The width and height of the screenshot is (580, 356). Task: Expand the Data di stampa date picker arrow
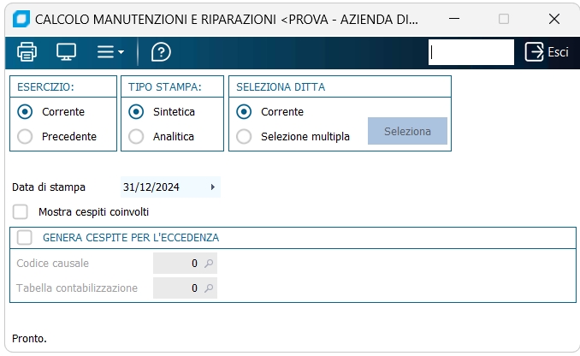pyautogui.click(x=212, y=187)
